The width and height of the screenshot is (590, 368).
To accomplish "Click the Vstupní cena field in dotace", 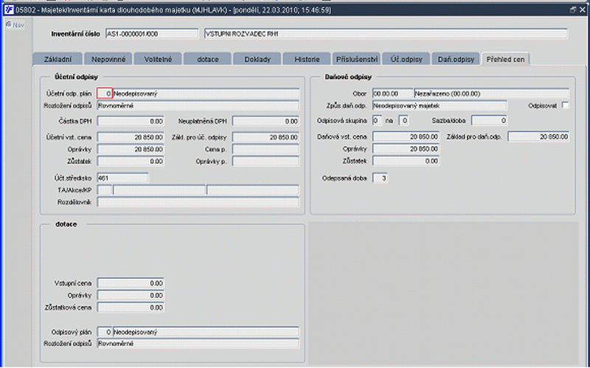I will (x=131, y=283).
